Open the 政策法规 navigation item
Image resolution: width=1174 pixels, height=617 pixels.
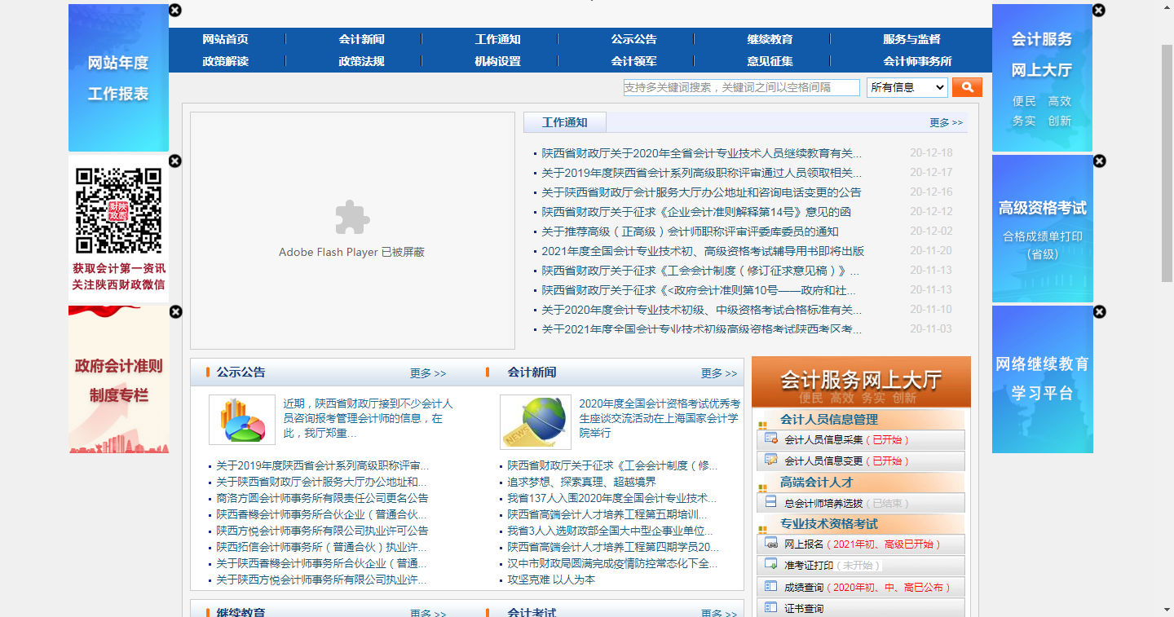362,61
